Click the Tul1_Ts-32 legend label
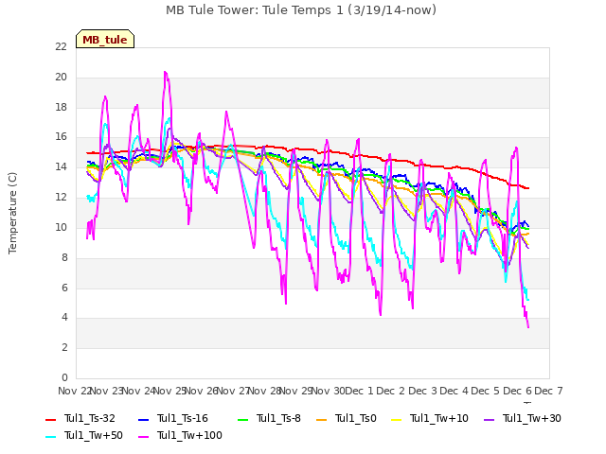The height and width of the screenshot is (454, 606). [x=90, y=418]
